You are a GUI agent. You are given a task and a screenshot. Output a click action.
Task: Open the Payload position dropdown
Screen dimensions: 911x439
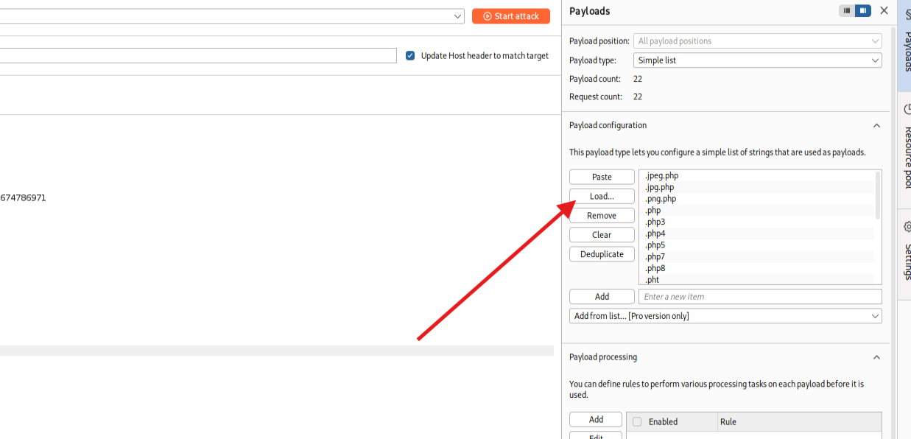click(758, 41)
